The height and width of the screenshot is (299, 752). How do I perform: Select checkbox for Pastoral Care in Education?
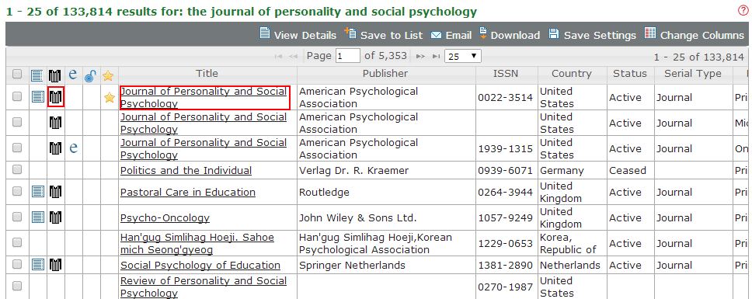pyautogui.click(x=17, y=192)
